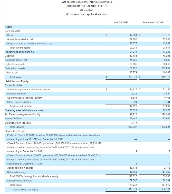Select the Cash row label

pyautogui.click(x=10, y=35)
